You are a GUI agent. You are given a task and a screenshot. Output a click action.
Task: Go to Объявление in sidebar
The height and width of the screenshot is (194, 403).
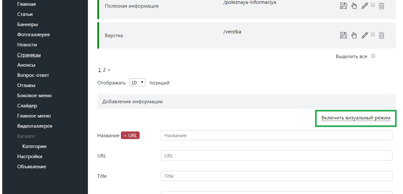click(32, 167)
